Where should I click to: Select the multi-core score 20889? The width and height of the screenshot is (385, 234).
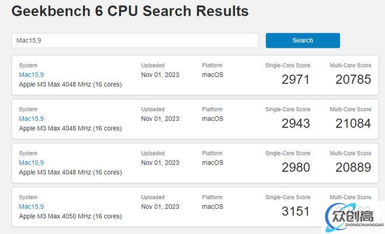click(x=353, y=168)
